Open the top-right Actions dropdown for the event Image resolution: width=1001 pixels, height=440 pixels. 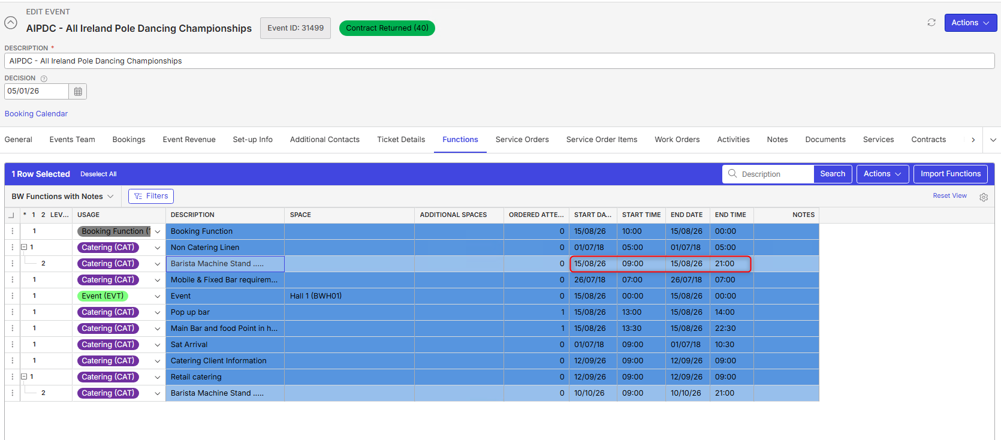coord(970,23)
